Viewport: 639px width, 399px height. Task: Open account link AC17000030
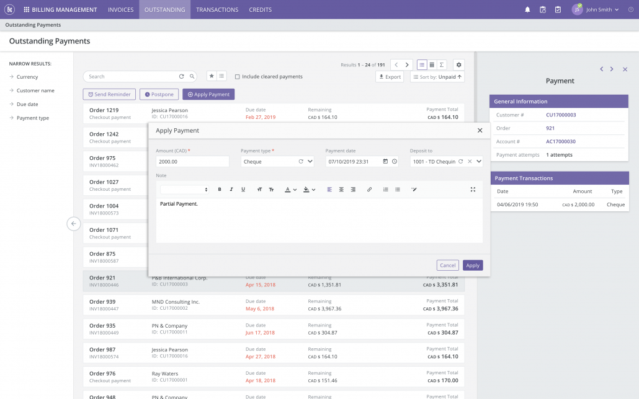pyautogui.click(x=561, y=141)
